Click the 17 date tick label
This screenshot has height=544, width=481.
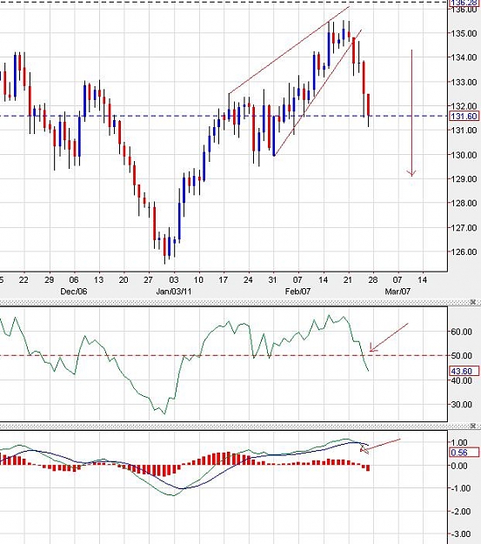pos(223,279)
